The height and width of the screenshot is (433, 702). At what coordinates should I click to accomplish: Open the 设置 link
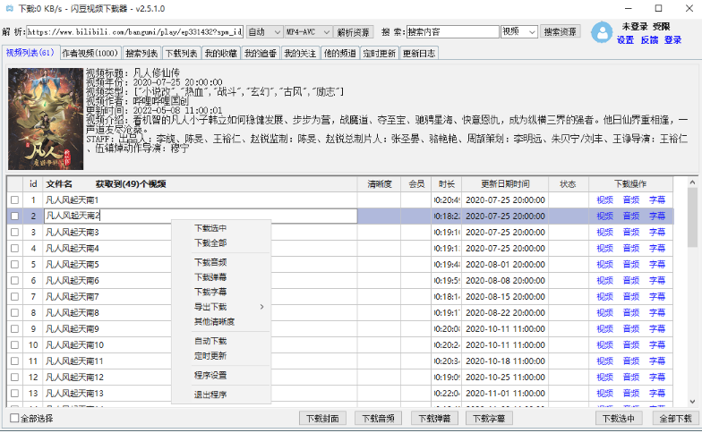pyautogui.click(x=625, y=40)
